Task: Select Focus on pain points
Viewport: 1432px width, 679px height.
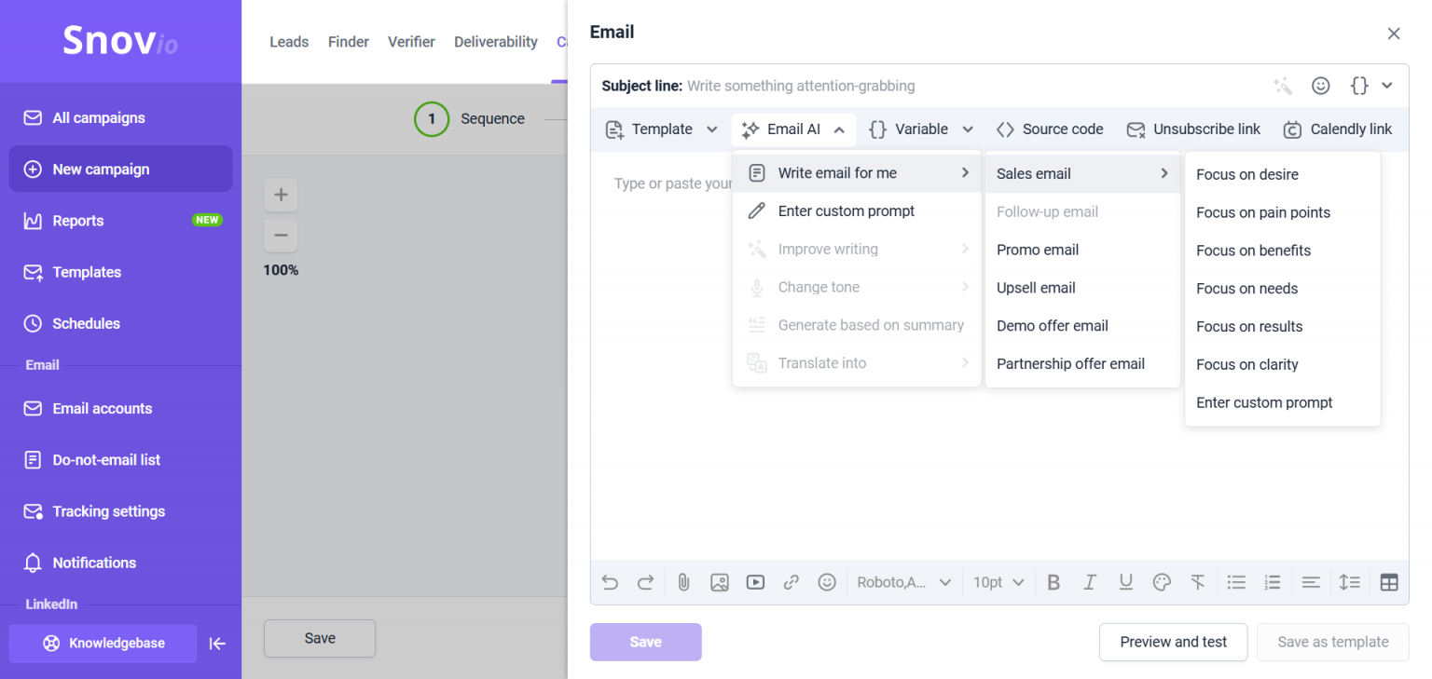Action: tap(1282, 212)
